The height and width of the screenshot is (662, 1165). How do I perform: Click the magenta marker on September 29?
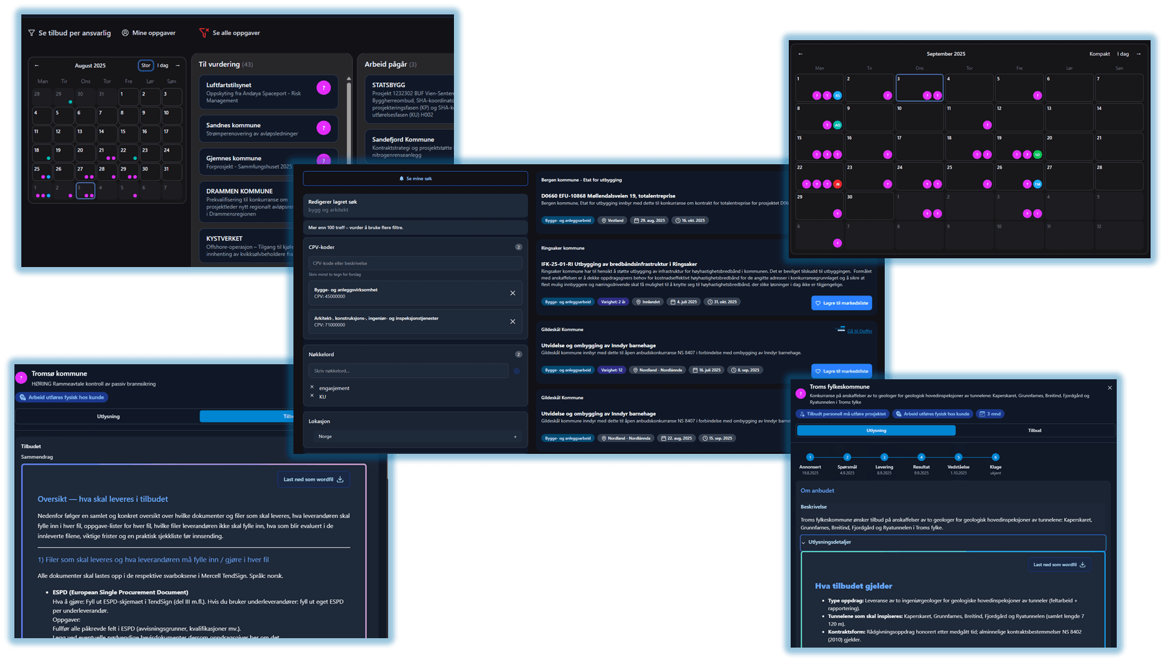coord(837,214)
